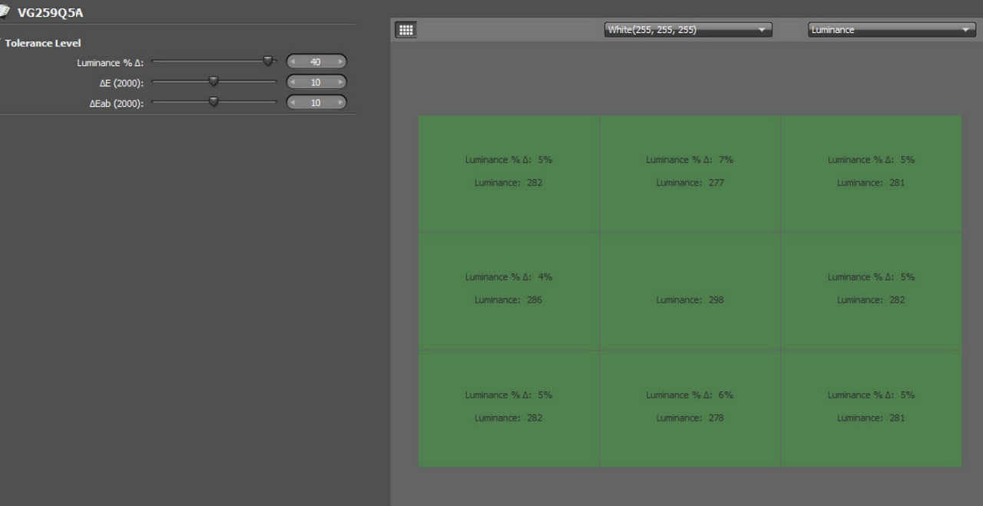Decrease ΔE (2000) value with left arrow

point(293,82)
